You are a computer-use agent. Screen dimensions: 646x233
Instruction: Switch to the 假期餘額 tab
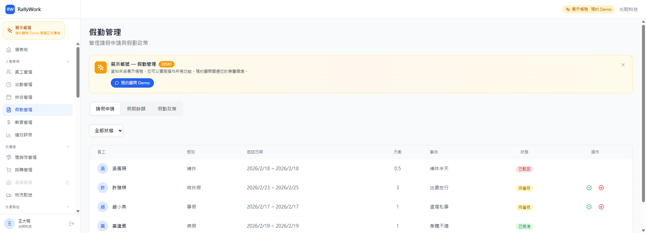136,109
